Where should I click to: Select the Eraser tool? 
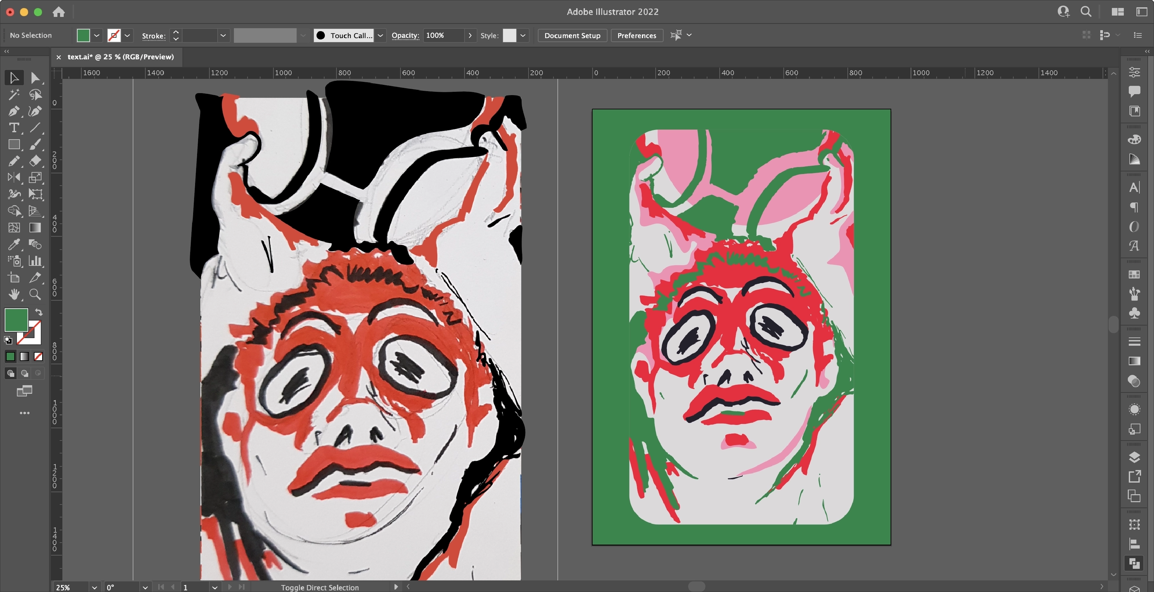coord(36,161)
